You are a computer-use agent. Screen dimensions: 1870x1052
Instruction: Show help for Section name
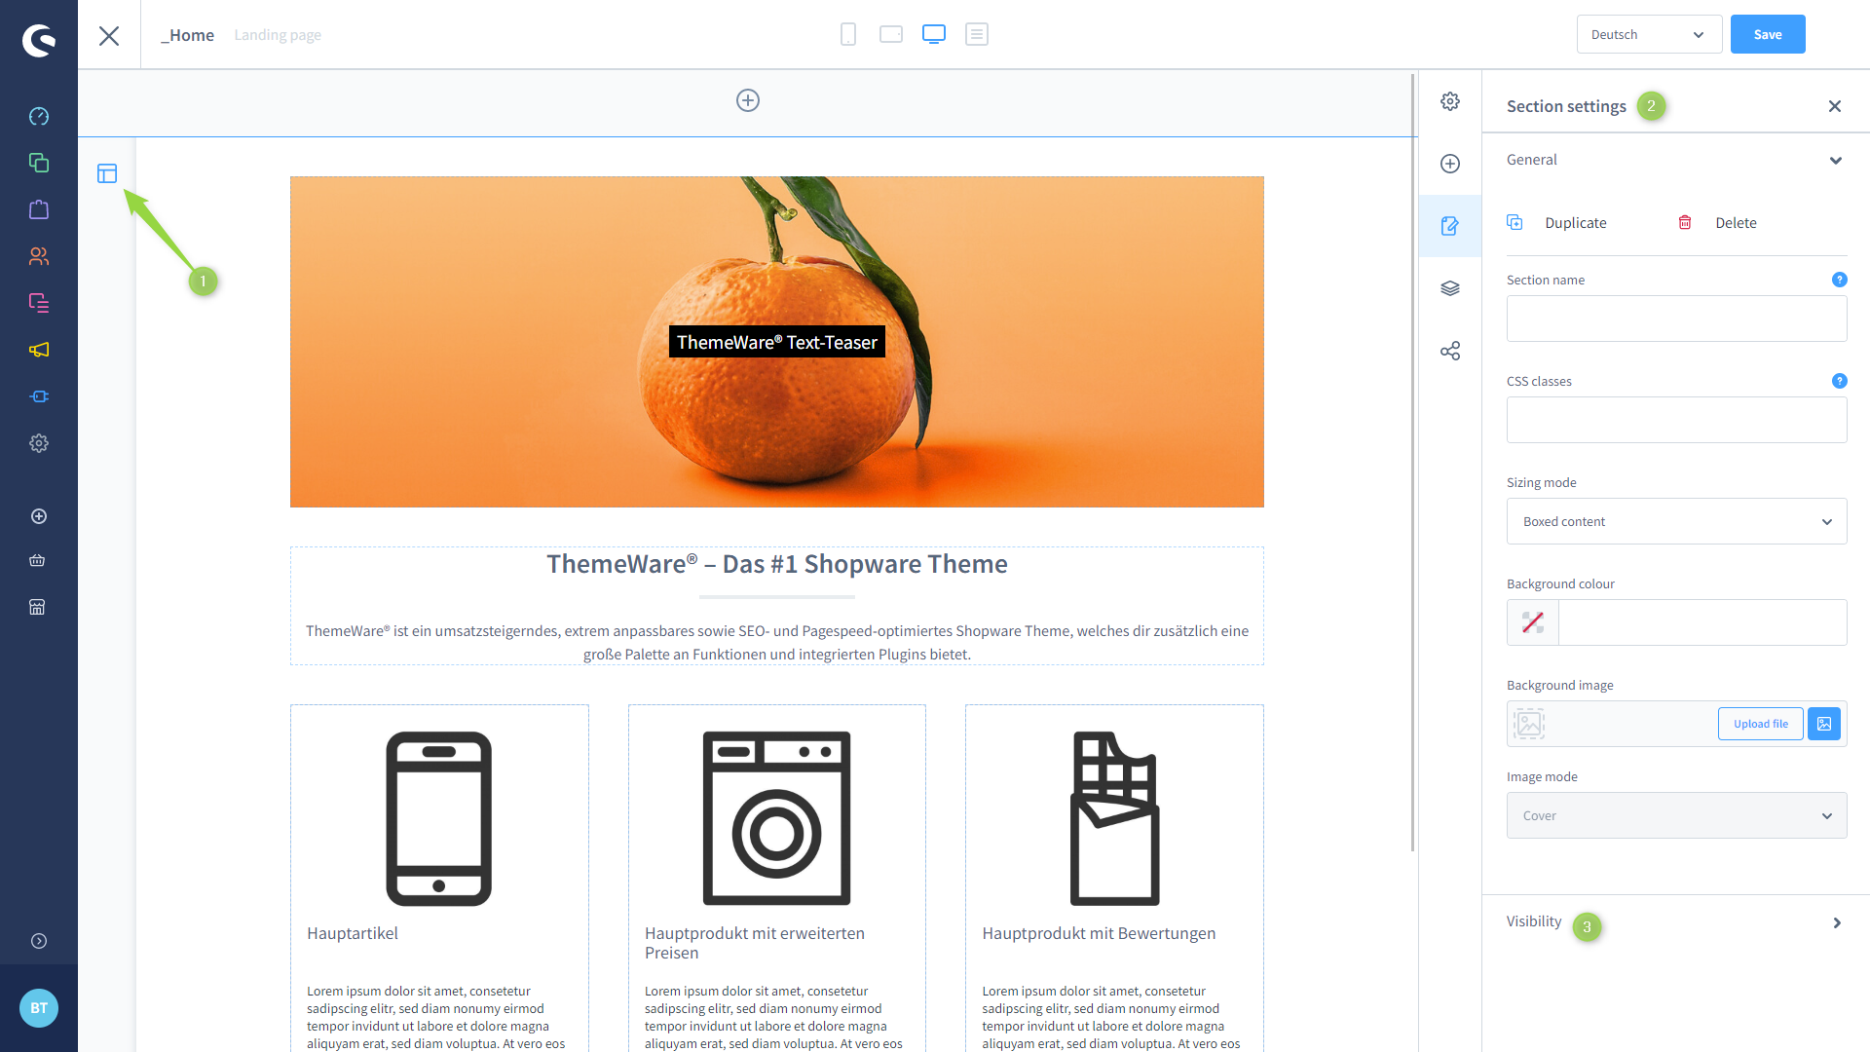[x=1840, y=280]
